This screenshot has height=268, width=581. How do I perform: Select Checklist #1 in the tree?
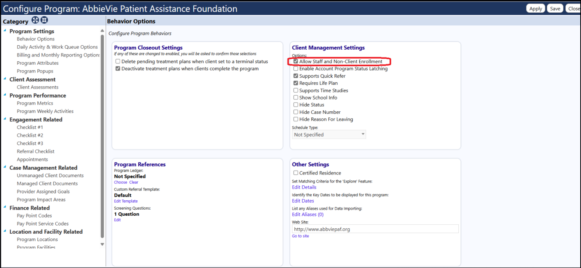click(x=30, y=127)
